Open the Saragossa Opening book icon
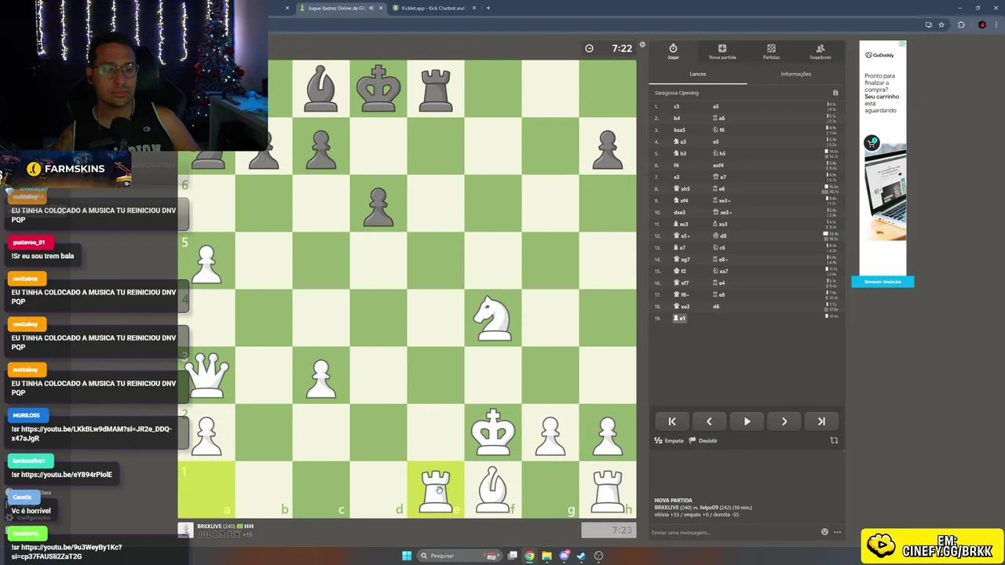The width and height of the screenshot is (1005, 565). tap(835, 93)
